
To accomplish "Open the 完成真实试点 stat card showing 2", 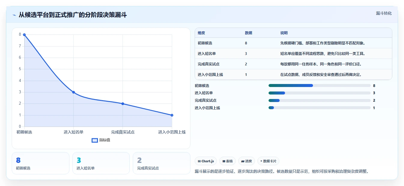I will point(162,163).
